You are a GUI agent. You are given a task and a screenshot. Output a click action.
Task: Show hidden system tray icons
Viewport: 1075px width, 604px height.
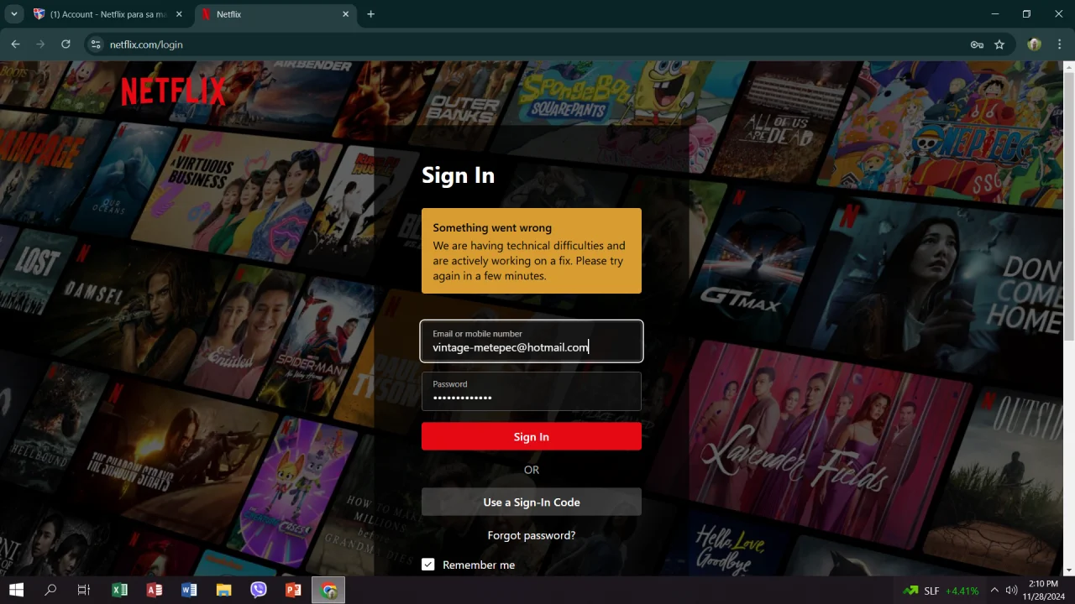994,590
